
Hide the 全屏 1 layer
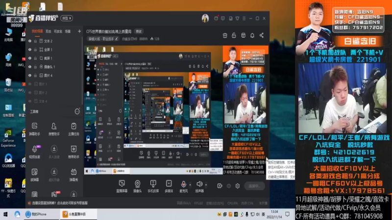click(x=30, y=50)
